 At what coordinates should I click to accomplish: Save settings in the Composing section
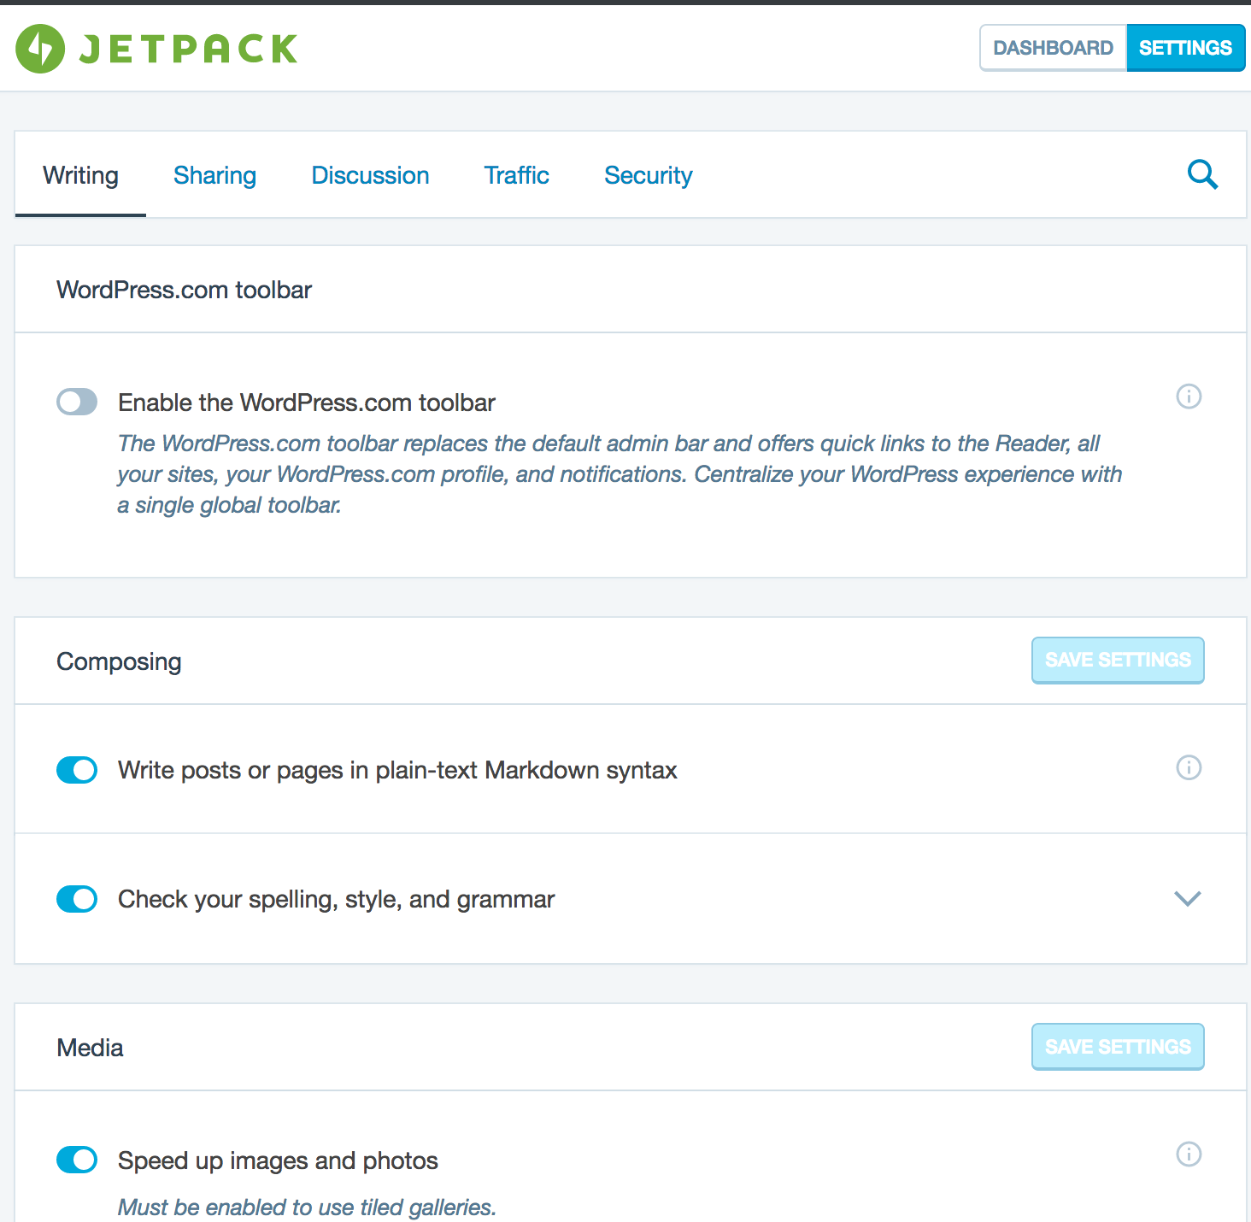pos(1118,660)
